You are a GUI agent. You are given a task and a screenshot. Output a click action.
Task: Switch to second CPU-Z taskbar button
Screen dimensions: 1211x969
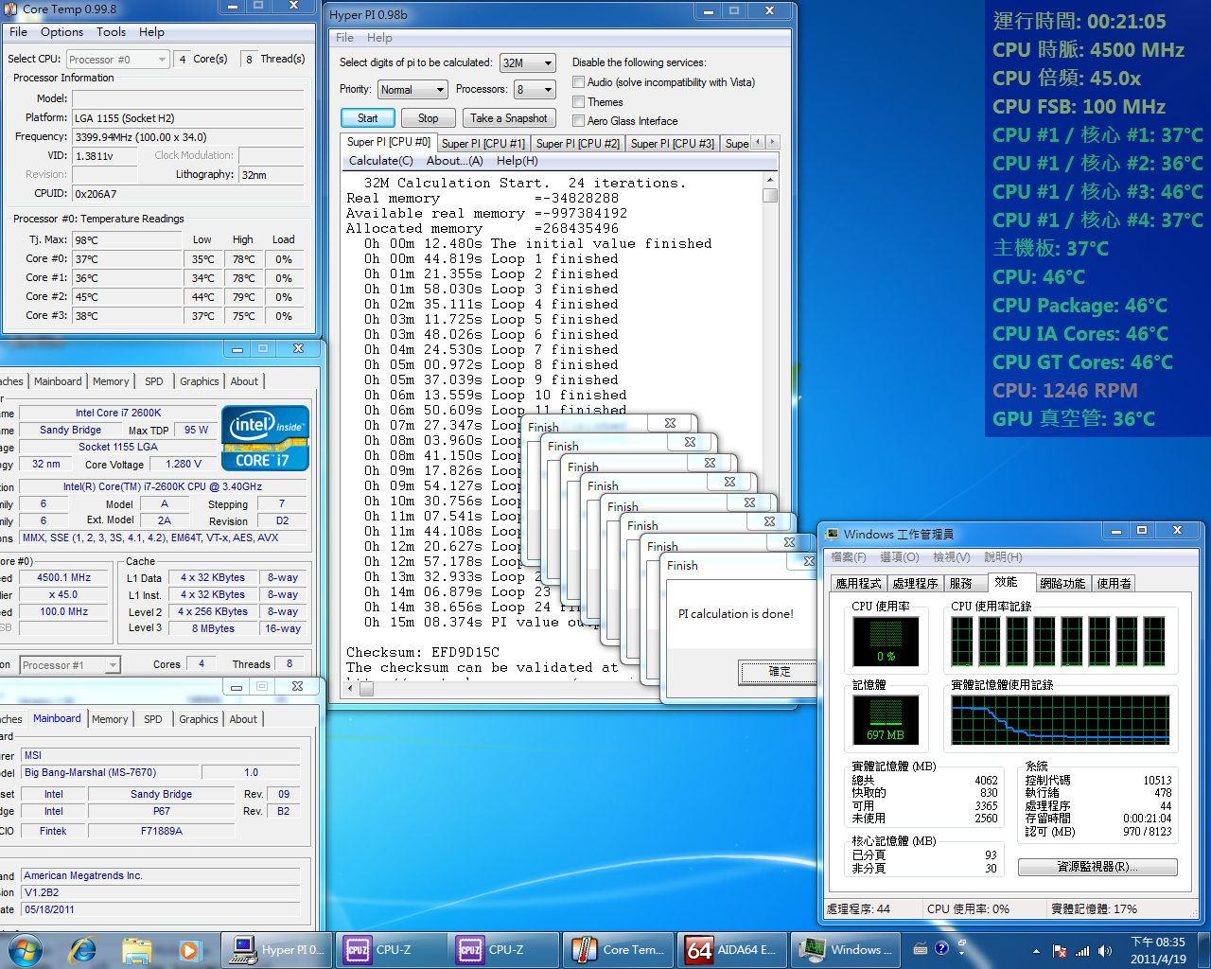pyautogui.click(x=504, y=949)
